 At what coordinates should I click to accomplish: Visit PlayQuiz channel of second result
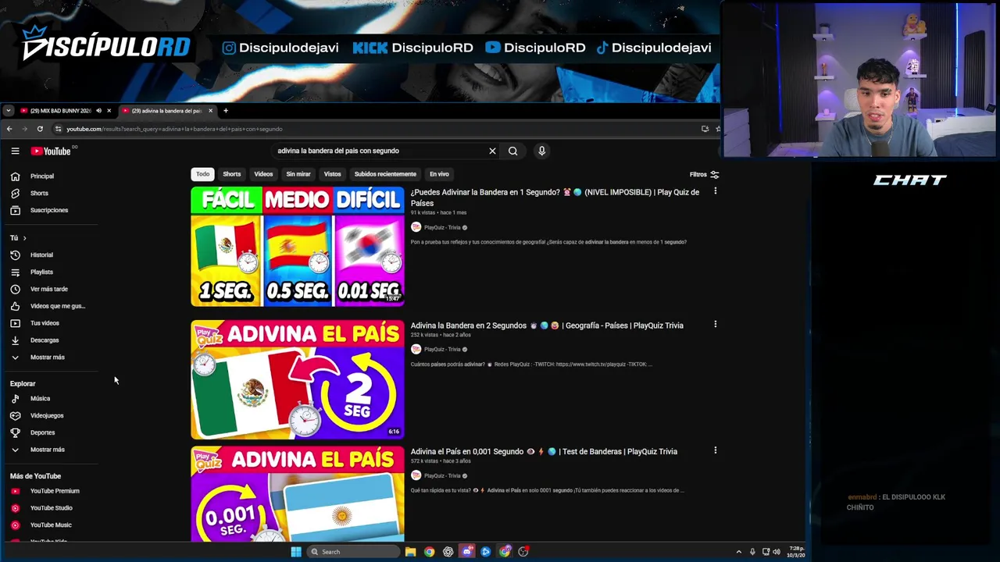[x=442, y=350]
